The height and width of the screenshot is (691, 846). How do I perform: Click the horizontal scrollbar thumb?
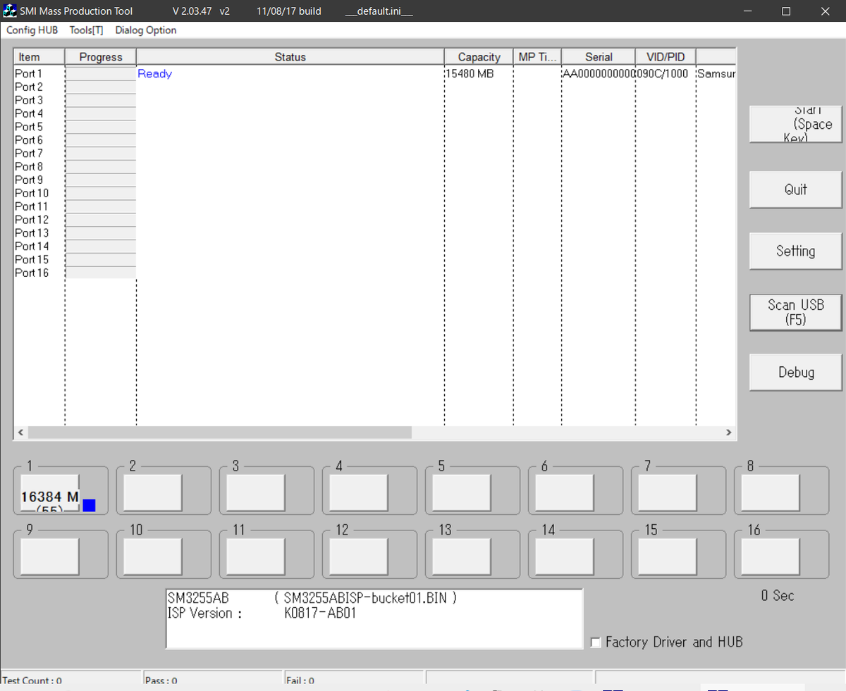coord(219,432)
